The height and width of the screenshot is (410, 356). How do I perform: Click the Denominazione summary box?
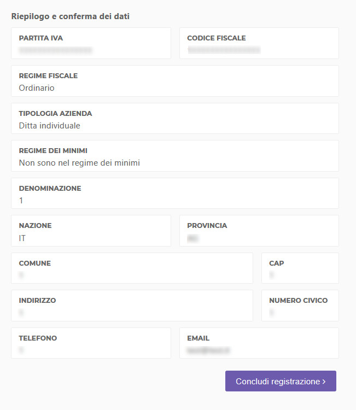175,194
